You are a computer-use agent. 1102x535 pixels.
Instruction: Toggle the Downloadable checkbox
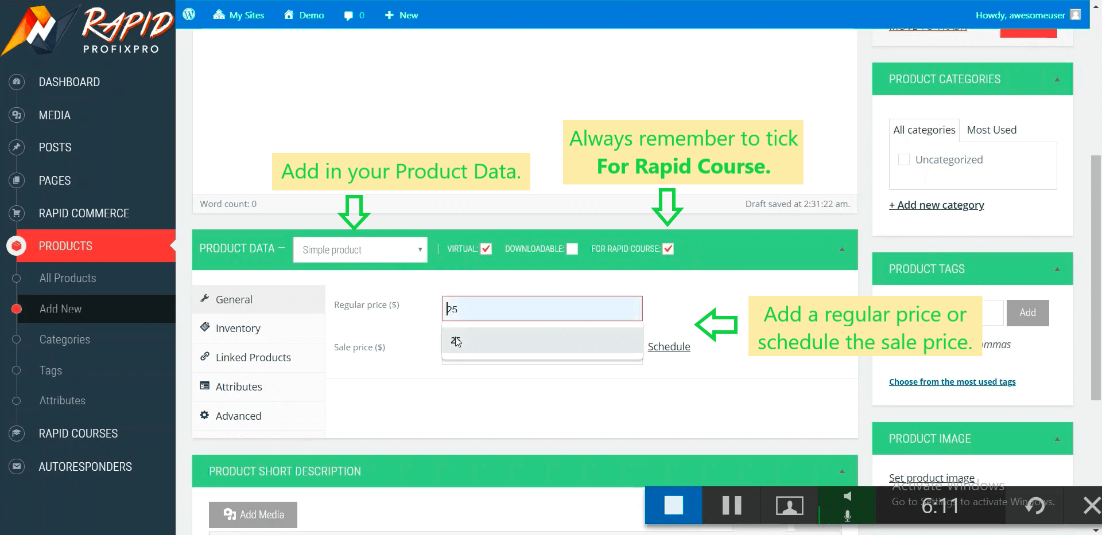coord(572,249)
